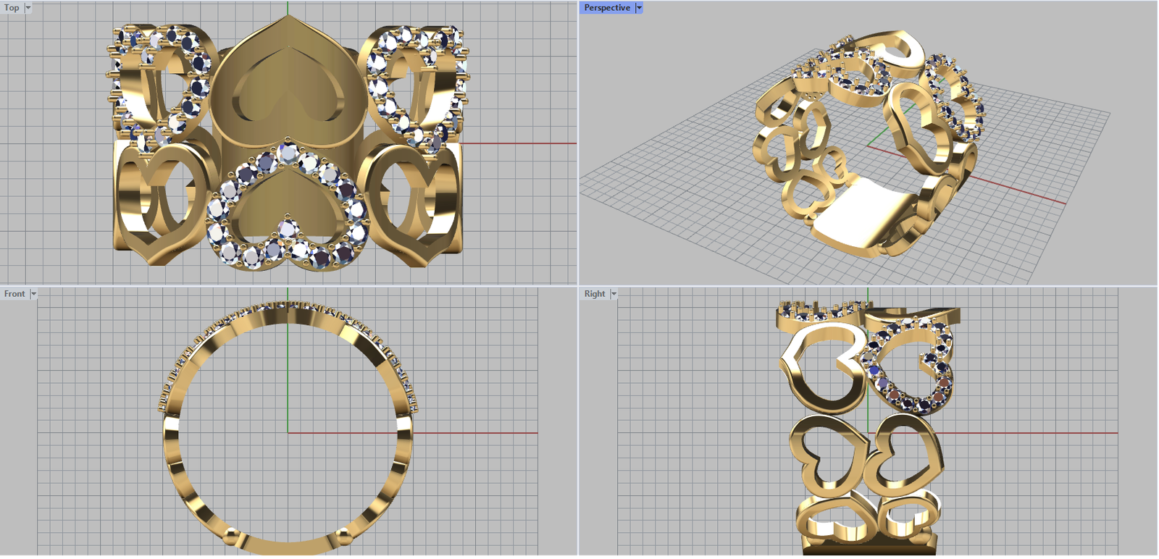Click the Right viewport title label
The width and height of the screenshot is (1159, 559).
594,294
